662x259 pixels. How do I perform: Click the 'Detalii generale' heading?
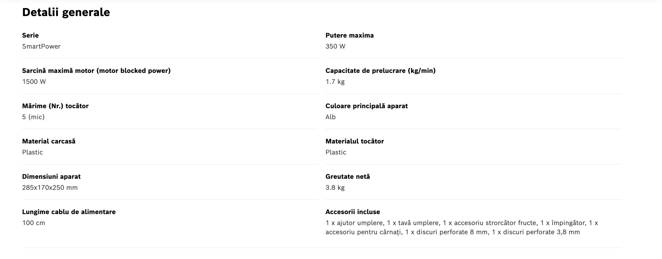(x=66, y=12)
